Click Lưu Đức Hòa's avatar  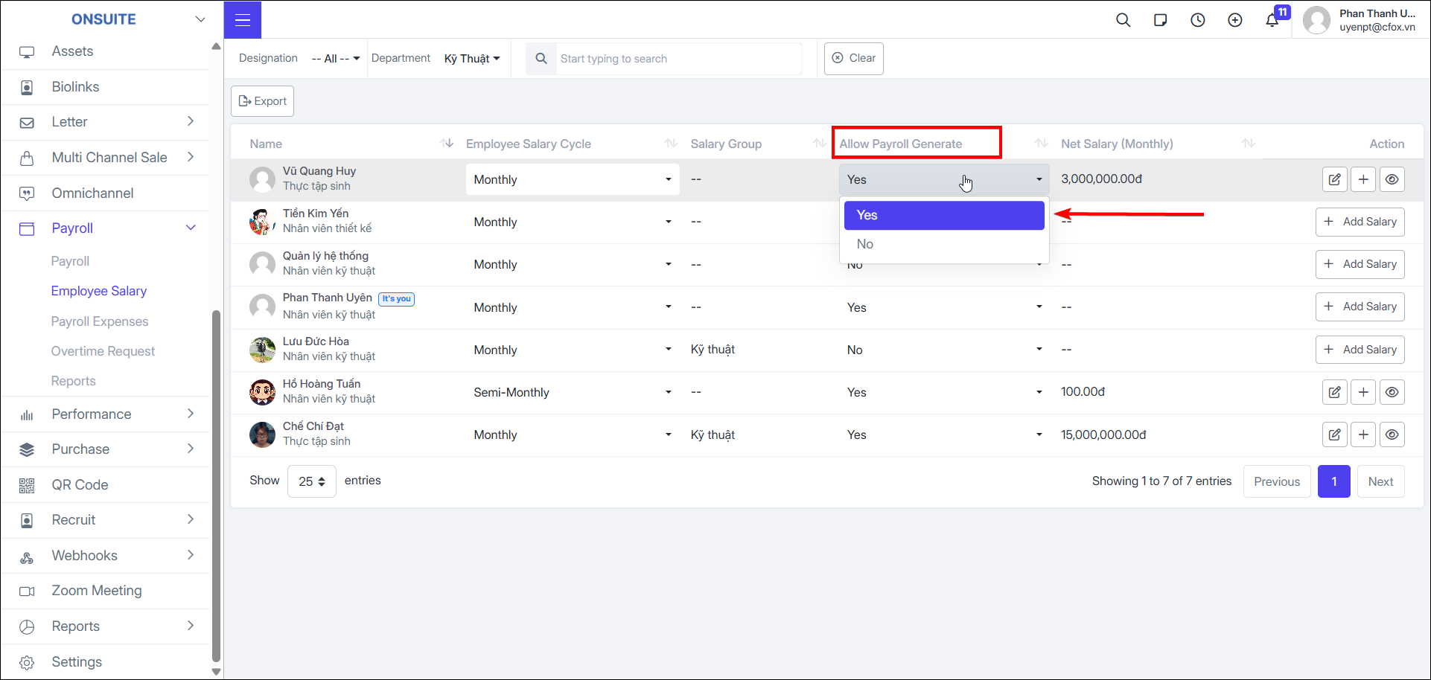tap(262, 350)
